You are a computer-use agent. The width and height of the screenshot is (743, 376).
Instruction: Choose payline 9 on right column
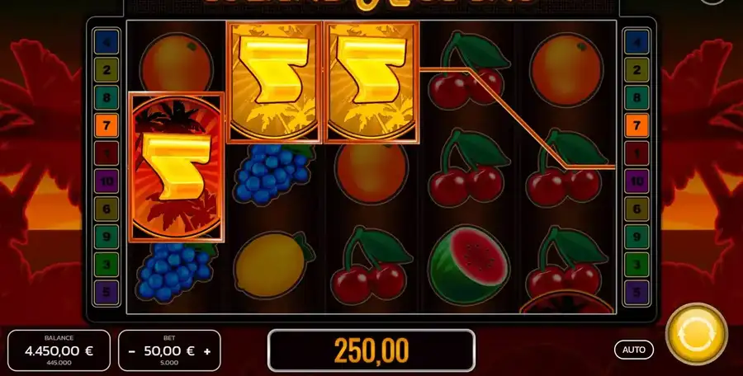pos(637,237)
